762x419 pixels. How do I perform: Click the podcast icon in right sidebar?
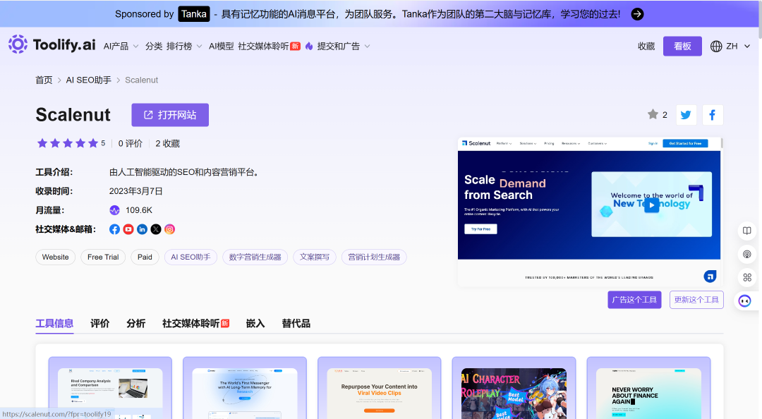(x=747, y=254)
